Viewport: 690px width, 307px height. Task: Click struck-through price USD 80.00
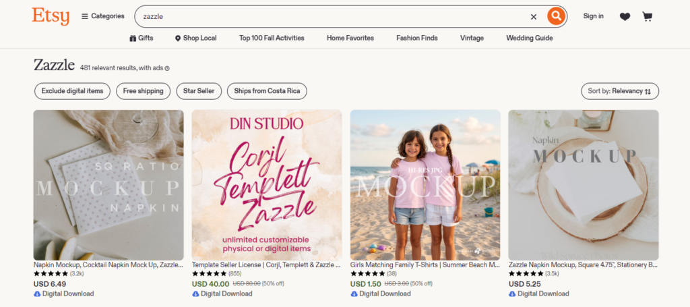pos(247,284)
